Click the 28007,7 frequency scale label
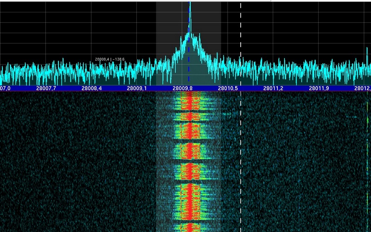 [46, 88]
